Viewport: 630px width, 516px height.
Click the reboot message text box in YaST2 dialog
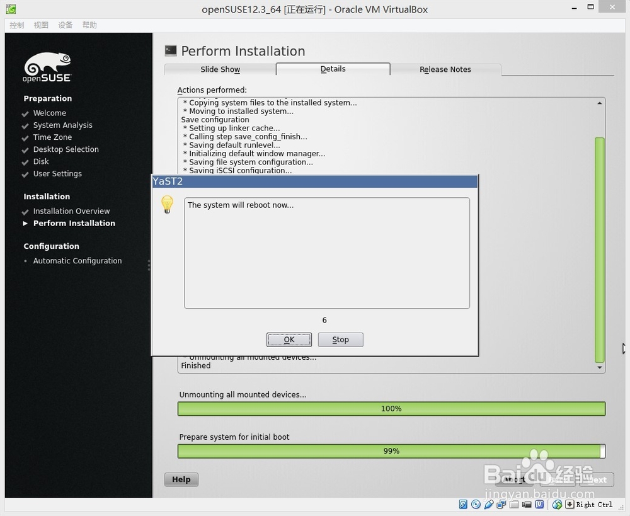click(x=326, y=253)
